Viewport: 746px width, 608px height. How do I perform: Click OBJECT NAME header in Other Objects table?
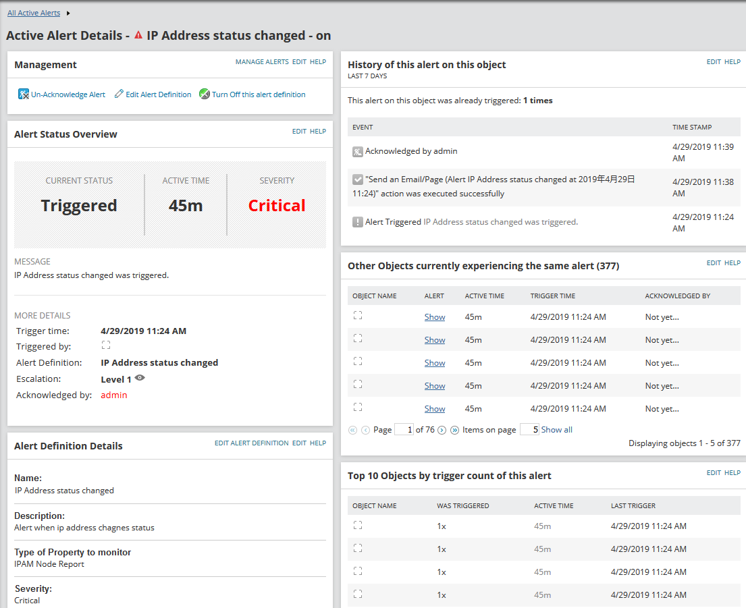pos(375,296)
